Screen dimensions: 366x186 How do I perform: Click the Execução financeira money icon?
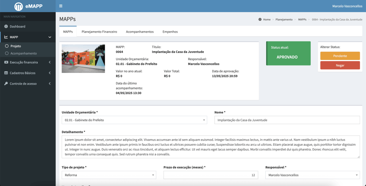click(6, 62)
